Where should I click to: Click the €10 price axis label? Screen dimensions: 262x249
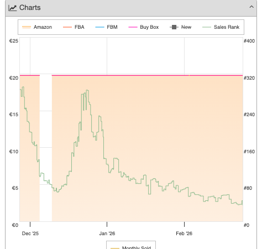(14, 152)
